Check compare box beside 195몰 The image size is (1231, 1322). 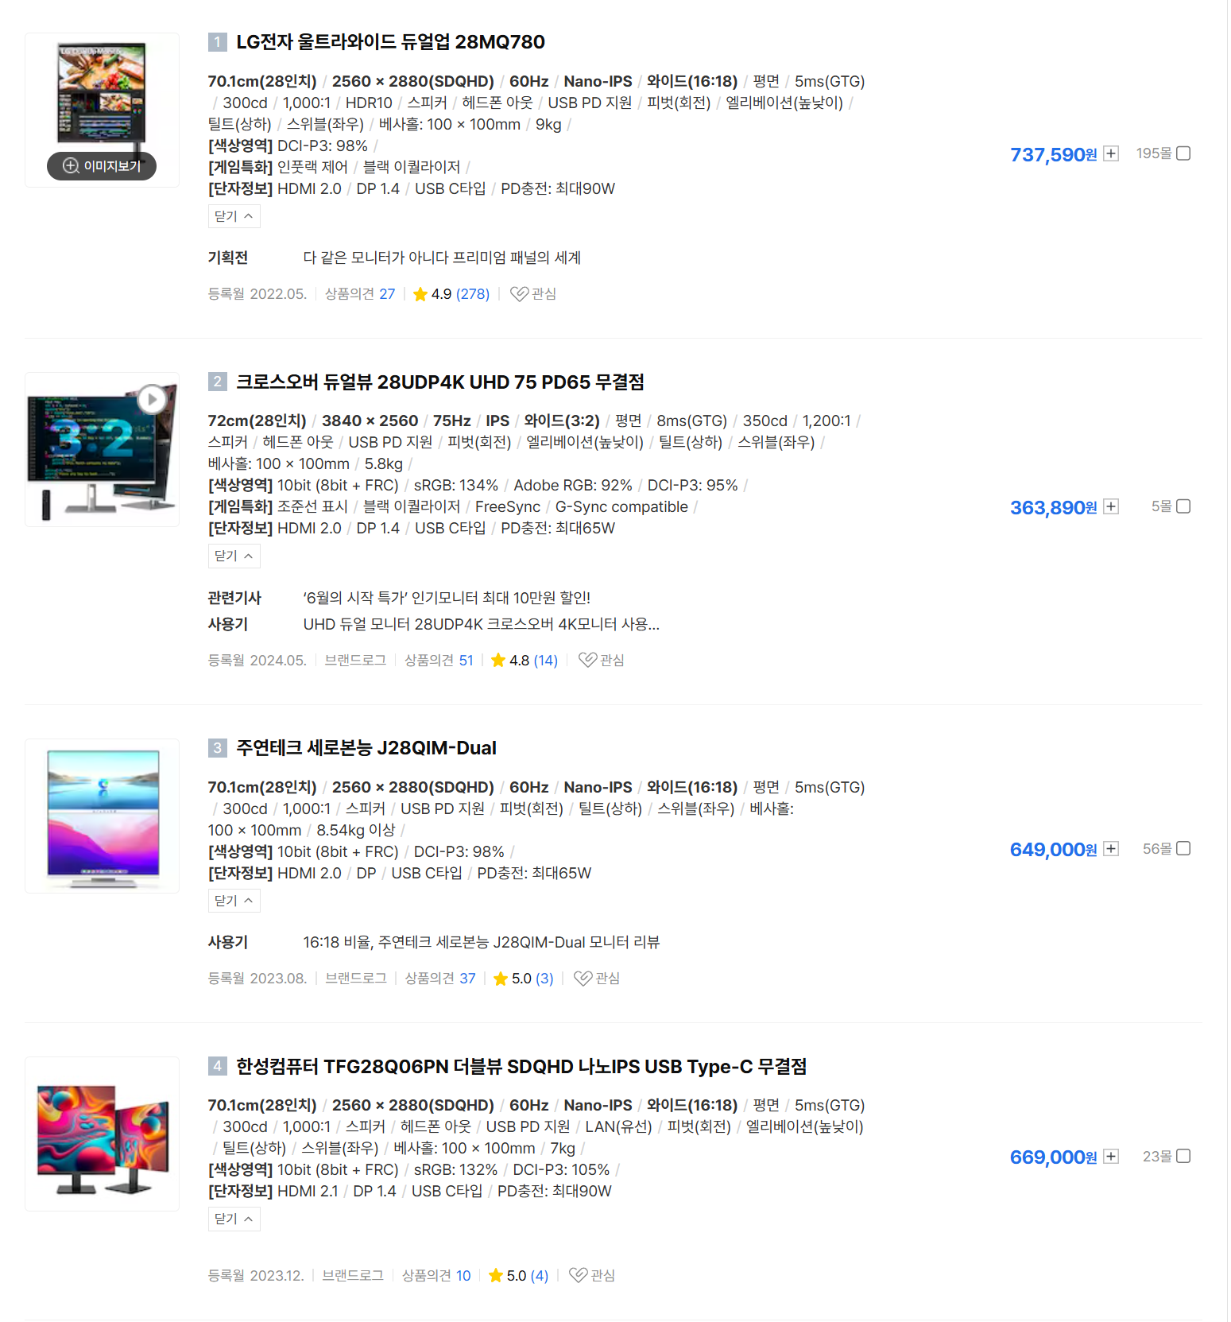pyautogui.click(x=1183, y=153)
